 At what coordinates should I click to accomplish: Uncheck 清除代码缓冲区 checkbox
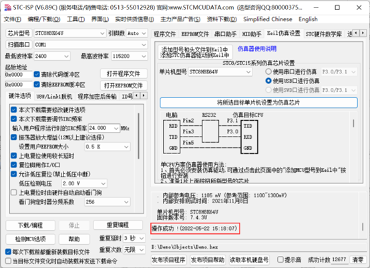37,75
